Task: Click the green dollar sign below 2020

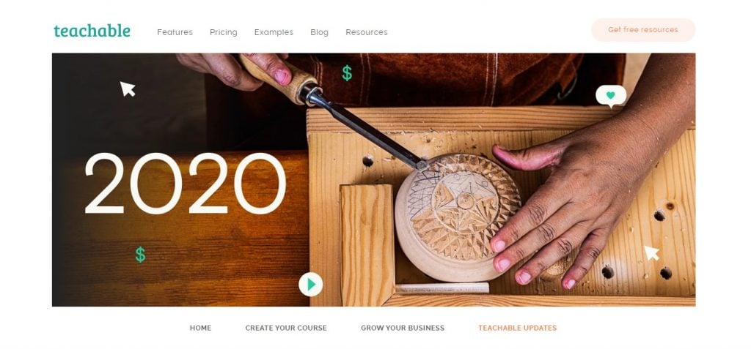Action: point(140,255)
